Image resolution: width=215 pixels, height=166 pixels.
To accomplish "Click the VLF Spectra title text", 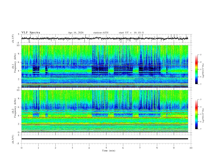I will 31,33.
